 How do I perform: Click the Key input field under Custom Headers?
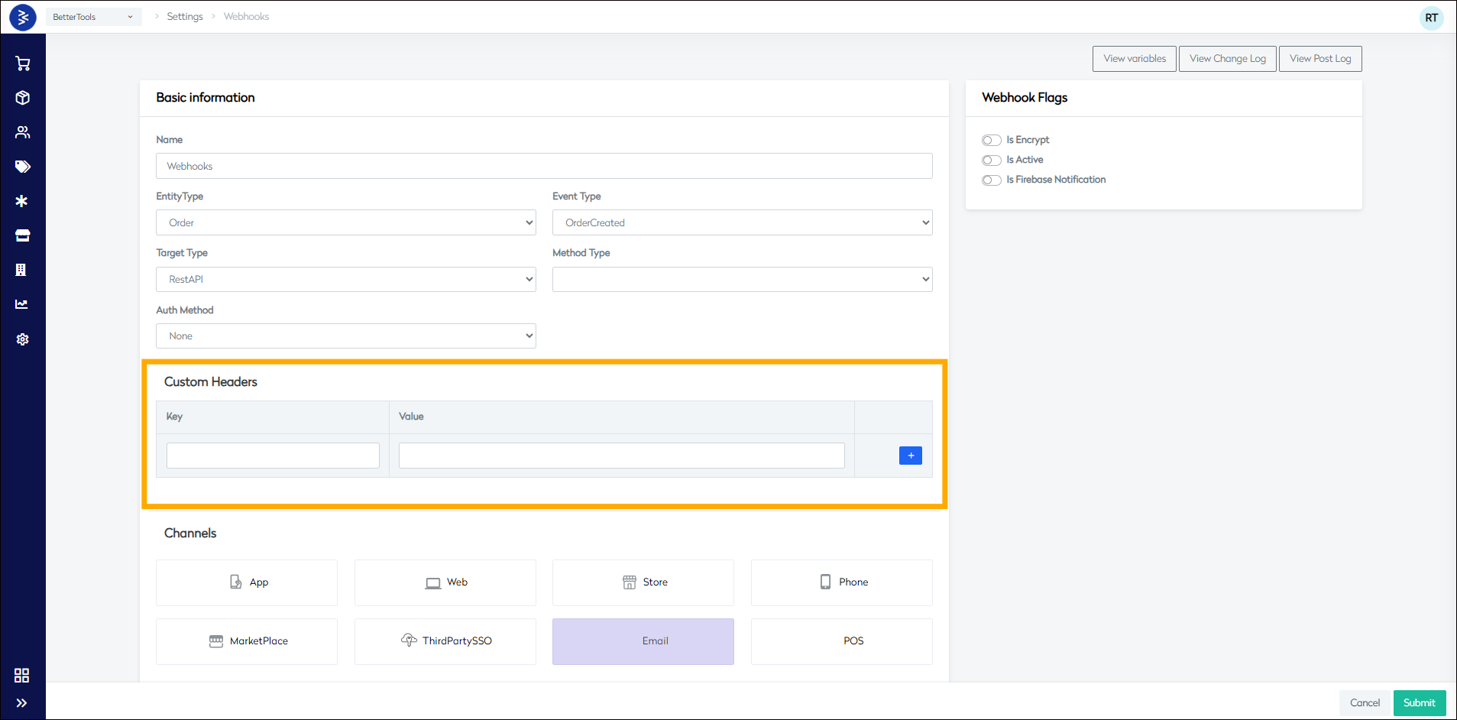click(x=272, y=455)
